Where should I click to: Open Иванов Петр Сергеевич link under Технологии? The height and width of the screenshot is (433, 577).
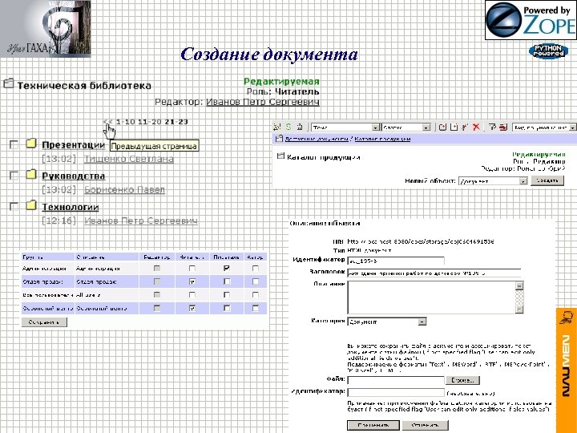(x=140, y=221)
